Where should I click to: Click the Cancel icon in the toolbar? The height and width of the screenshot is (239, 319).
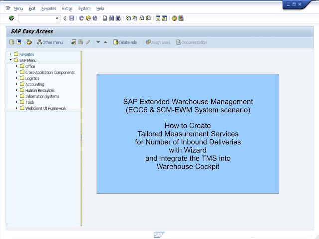pyautogui.click(x=95, y=18)
